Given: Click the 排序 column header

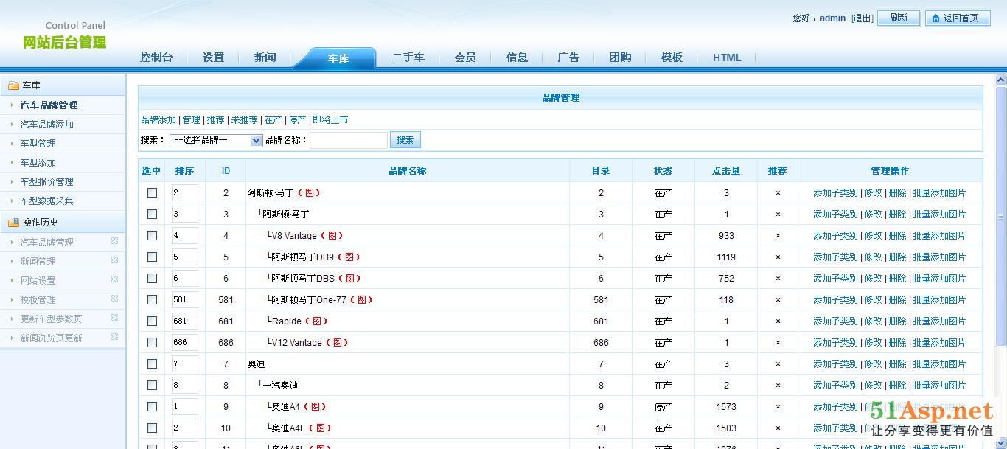Looking at the screenshot, I should [x=184, y=171].
